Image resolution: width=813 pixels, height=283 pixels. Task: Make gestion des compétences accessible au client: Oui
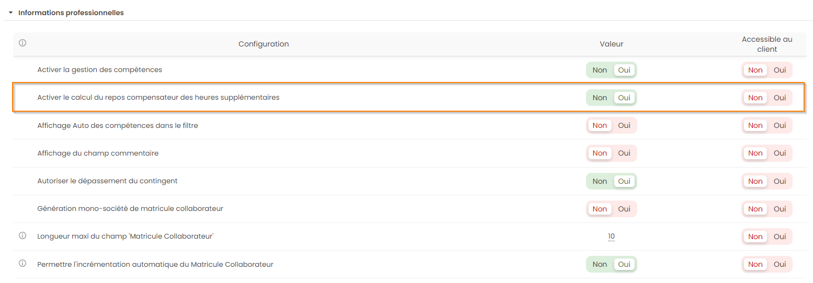click(x=780, y=70)
